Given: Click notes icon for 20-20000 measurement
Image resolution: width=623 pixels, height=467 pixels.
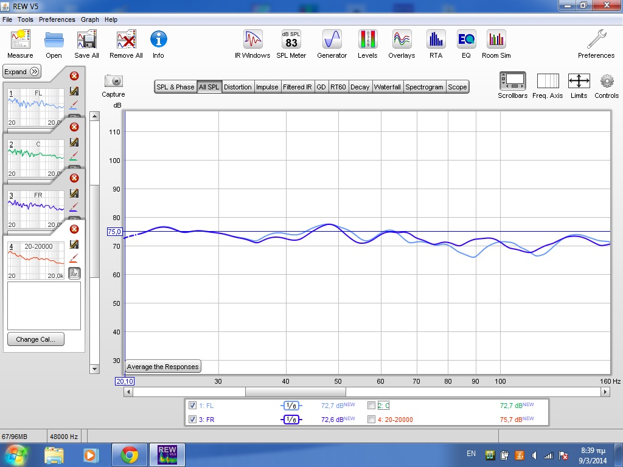Looking at the screenshot, I should (74, 273).
